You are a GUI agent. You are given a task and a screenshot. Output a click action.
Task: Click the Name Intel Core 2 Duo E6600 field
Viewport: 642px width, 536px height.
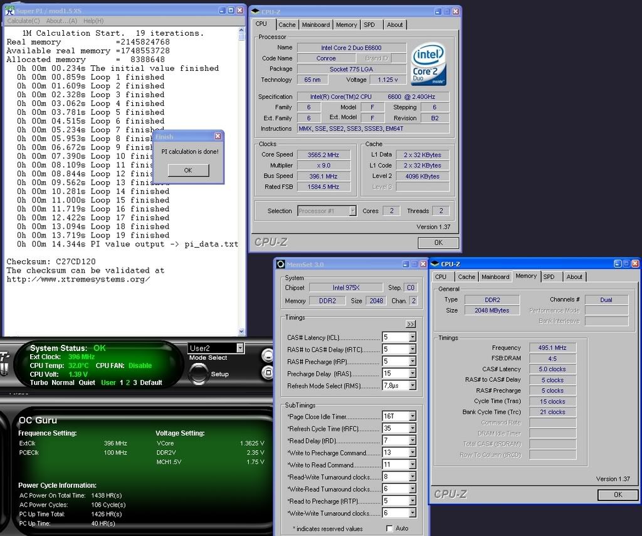click(x=351, y=48)
